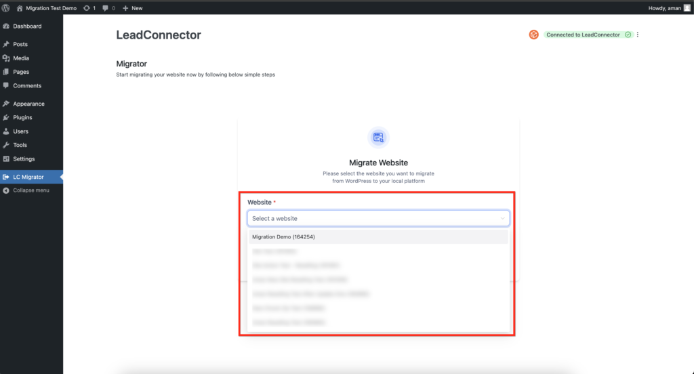Open the Tools menu

pyautogui.click(x=31, y=145)
